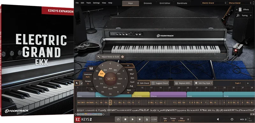Open the Track menu
This screenshot has height=123, width=255.
click(89, 3)
